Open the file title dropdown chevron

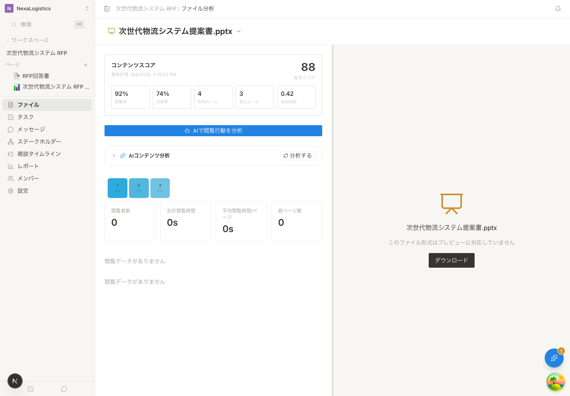[x=239, y=31]
